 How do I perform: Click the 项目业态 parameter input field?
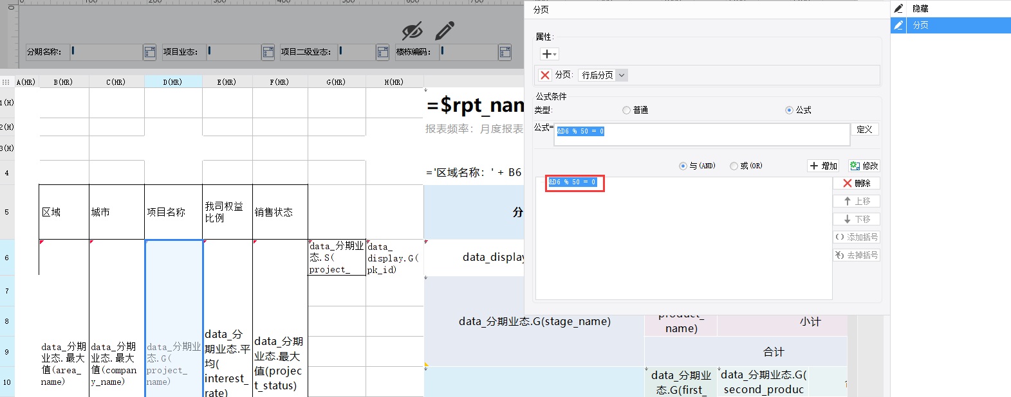pos(234,52)
